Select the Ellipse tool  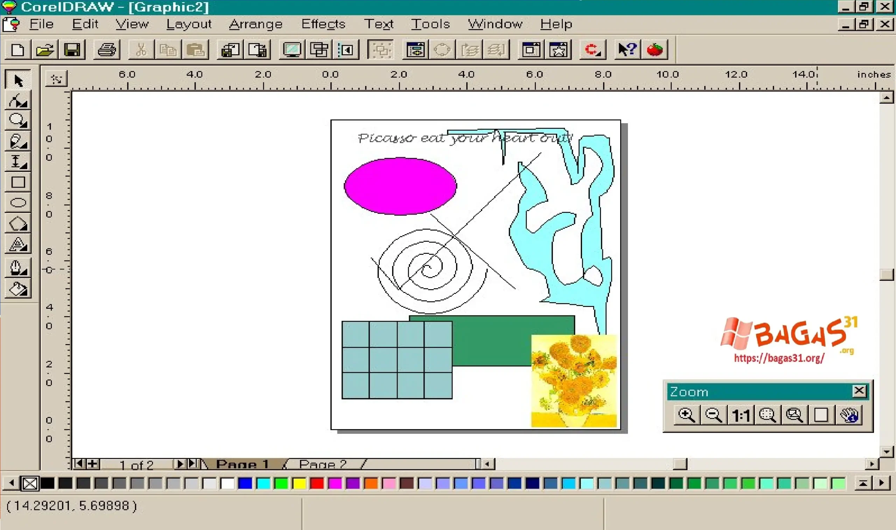[17, 202]
